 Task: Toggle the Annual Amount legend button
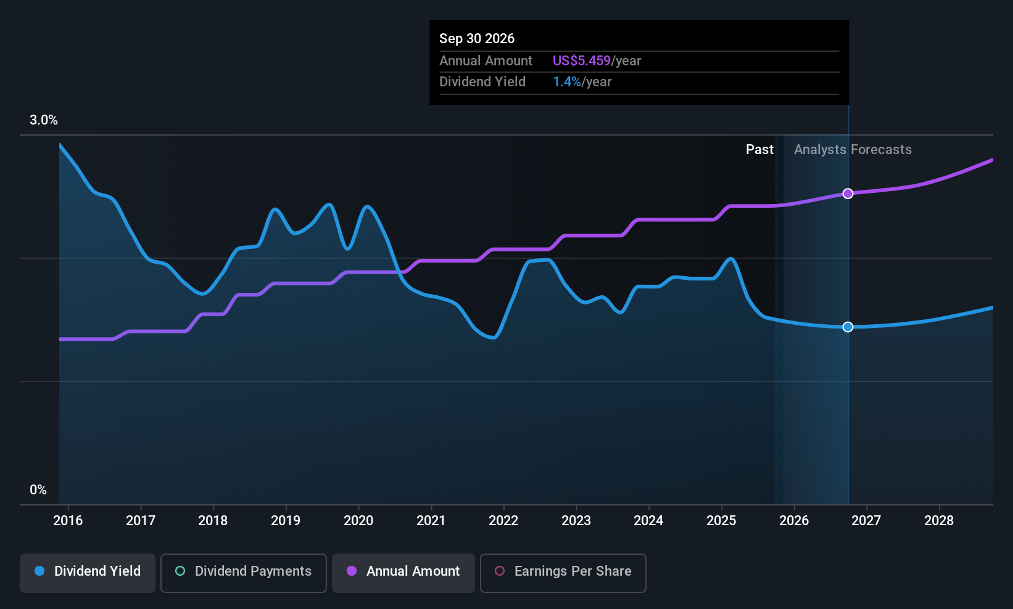(403, 572)
